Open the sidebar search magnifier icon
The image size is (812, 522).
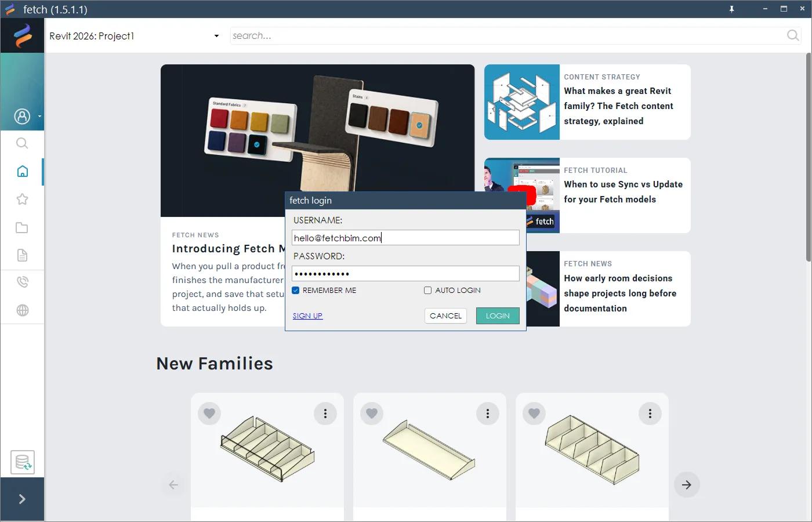(x=22, y=143)
